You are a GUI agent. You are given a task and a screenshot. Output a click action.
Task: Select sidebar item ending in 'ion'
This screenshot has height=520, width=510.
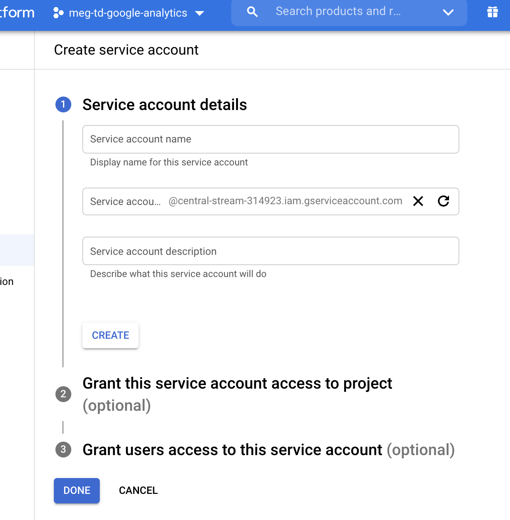pos(7,281)
